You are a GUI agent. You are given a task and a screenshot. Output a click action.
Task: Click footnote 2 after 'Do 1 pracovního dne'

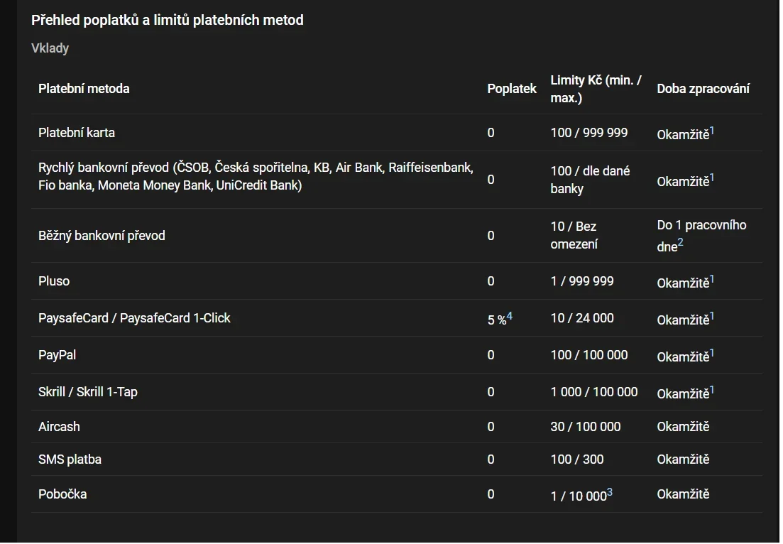(680, 244)
